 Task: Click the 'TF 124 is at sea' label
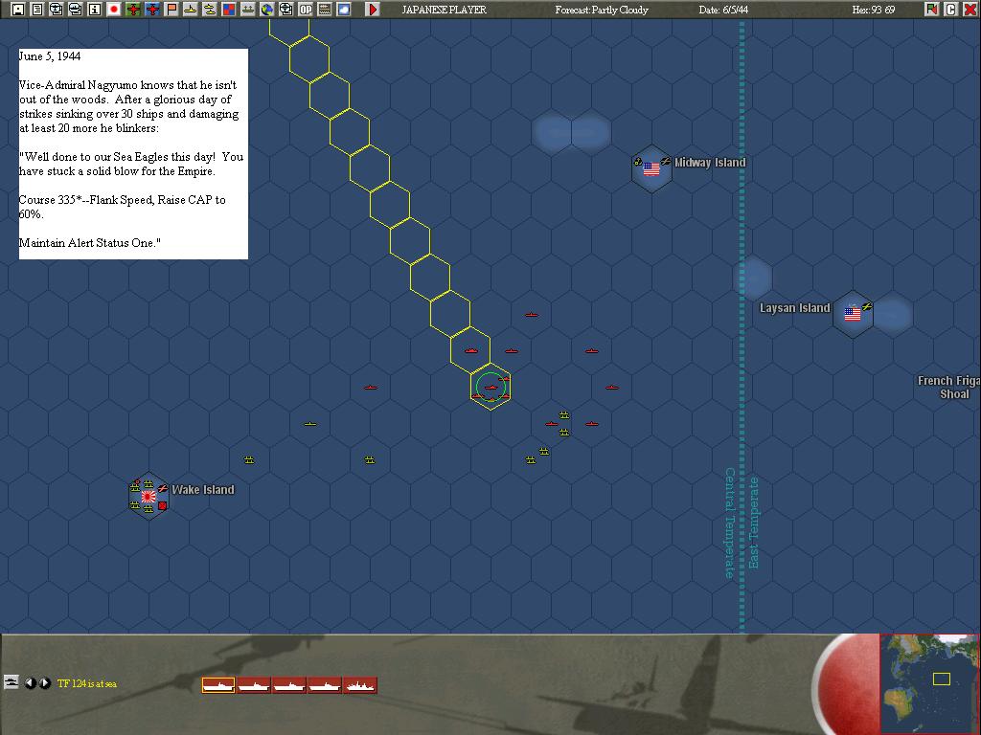tap(87, 683)
